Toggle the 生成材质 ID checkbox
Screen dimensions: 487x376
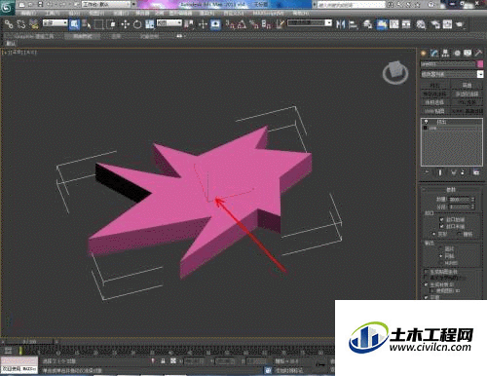coord(427,284)
